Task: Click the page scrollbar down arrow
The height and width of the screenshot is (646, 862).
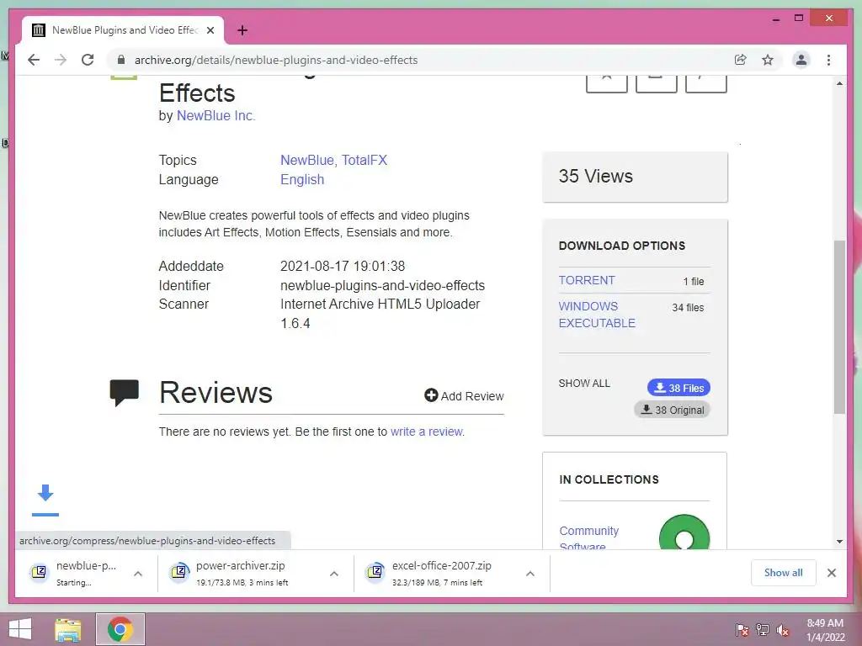Action: [x=839, y=542]
